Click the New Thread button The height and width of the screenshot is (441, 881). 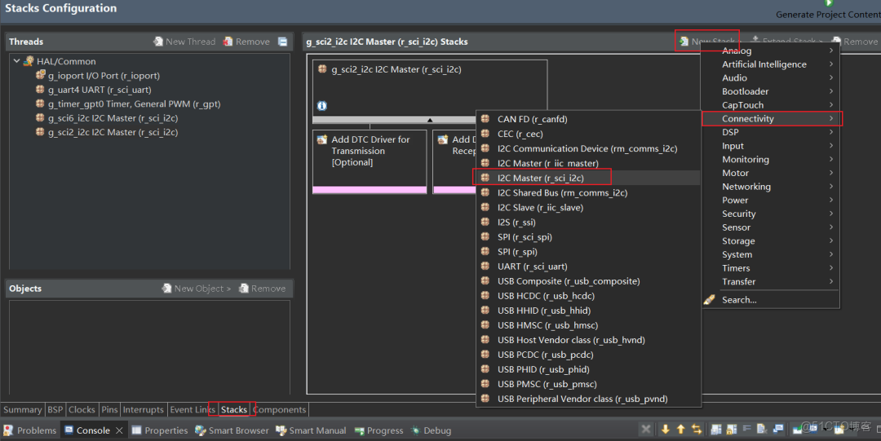click(184, 42)
